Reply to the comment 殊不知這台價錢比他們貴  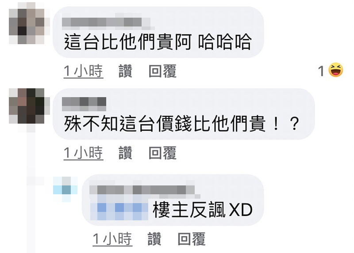pyautogui.click(x=162, y=153)
